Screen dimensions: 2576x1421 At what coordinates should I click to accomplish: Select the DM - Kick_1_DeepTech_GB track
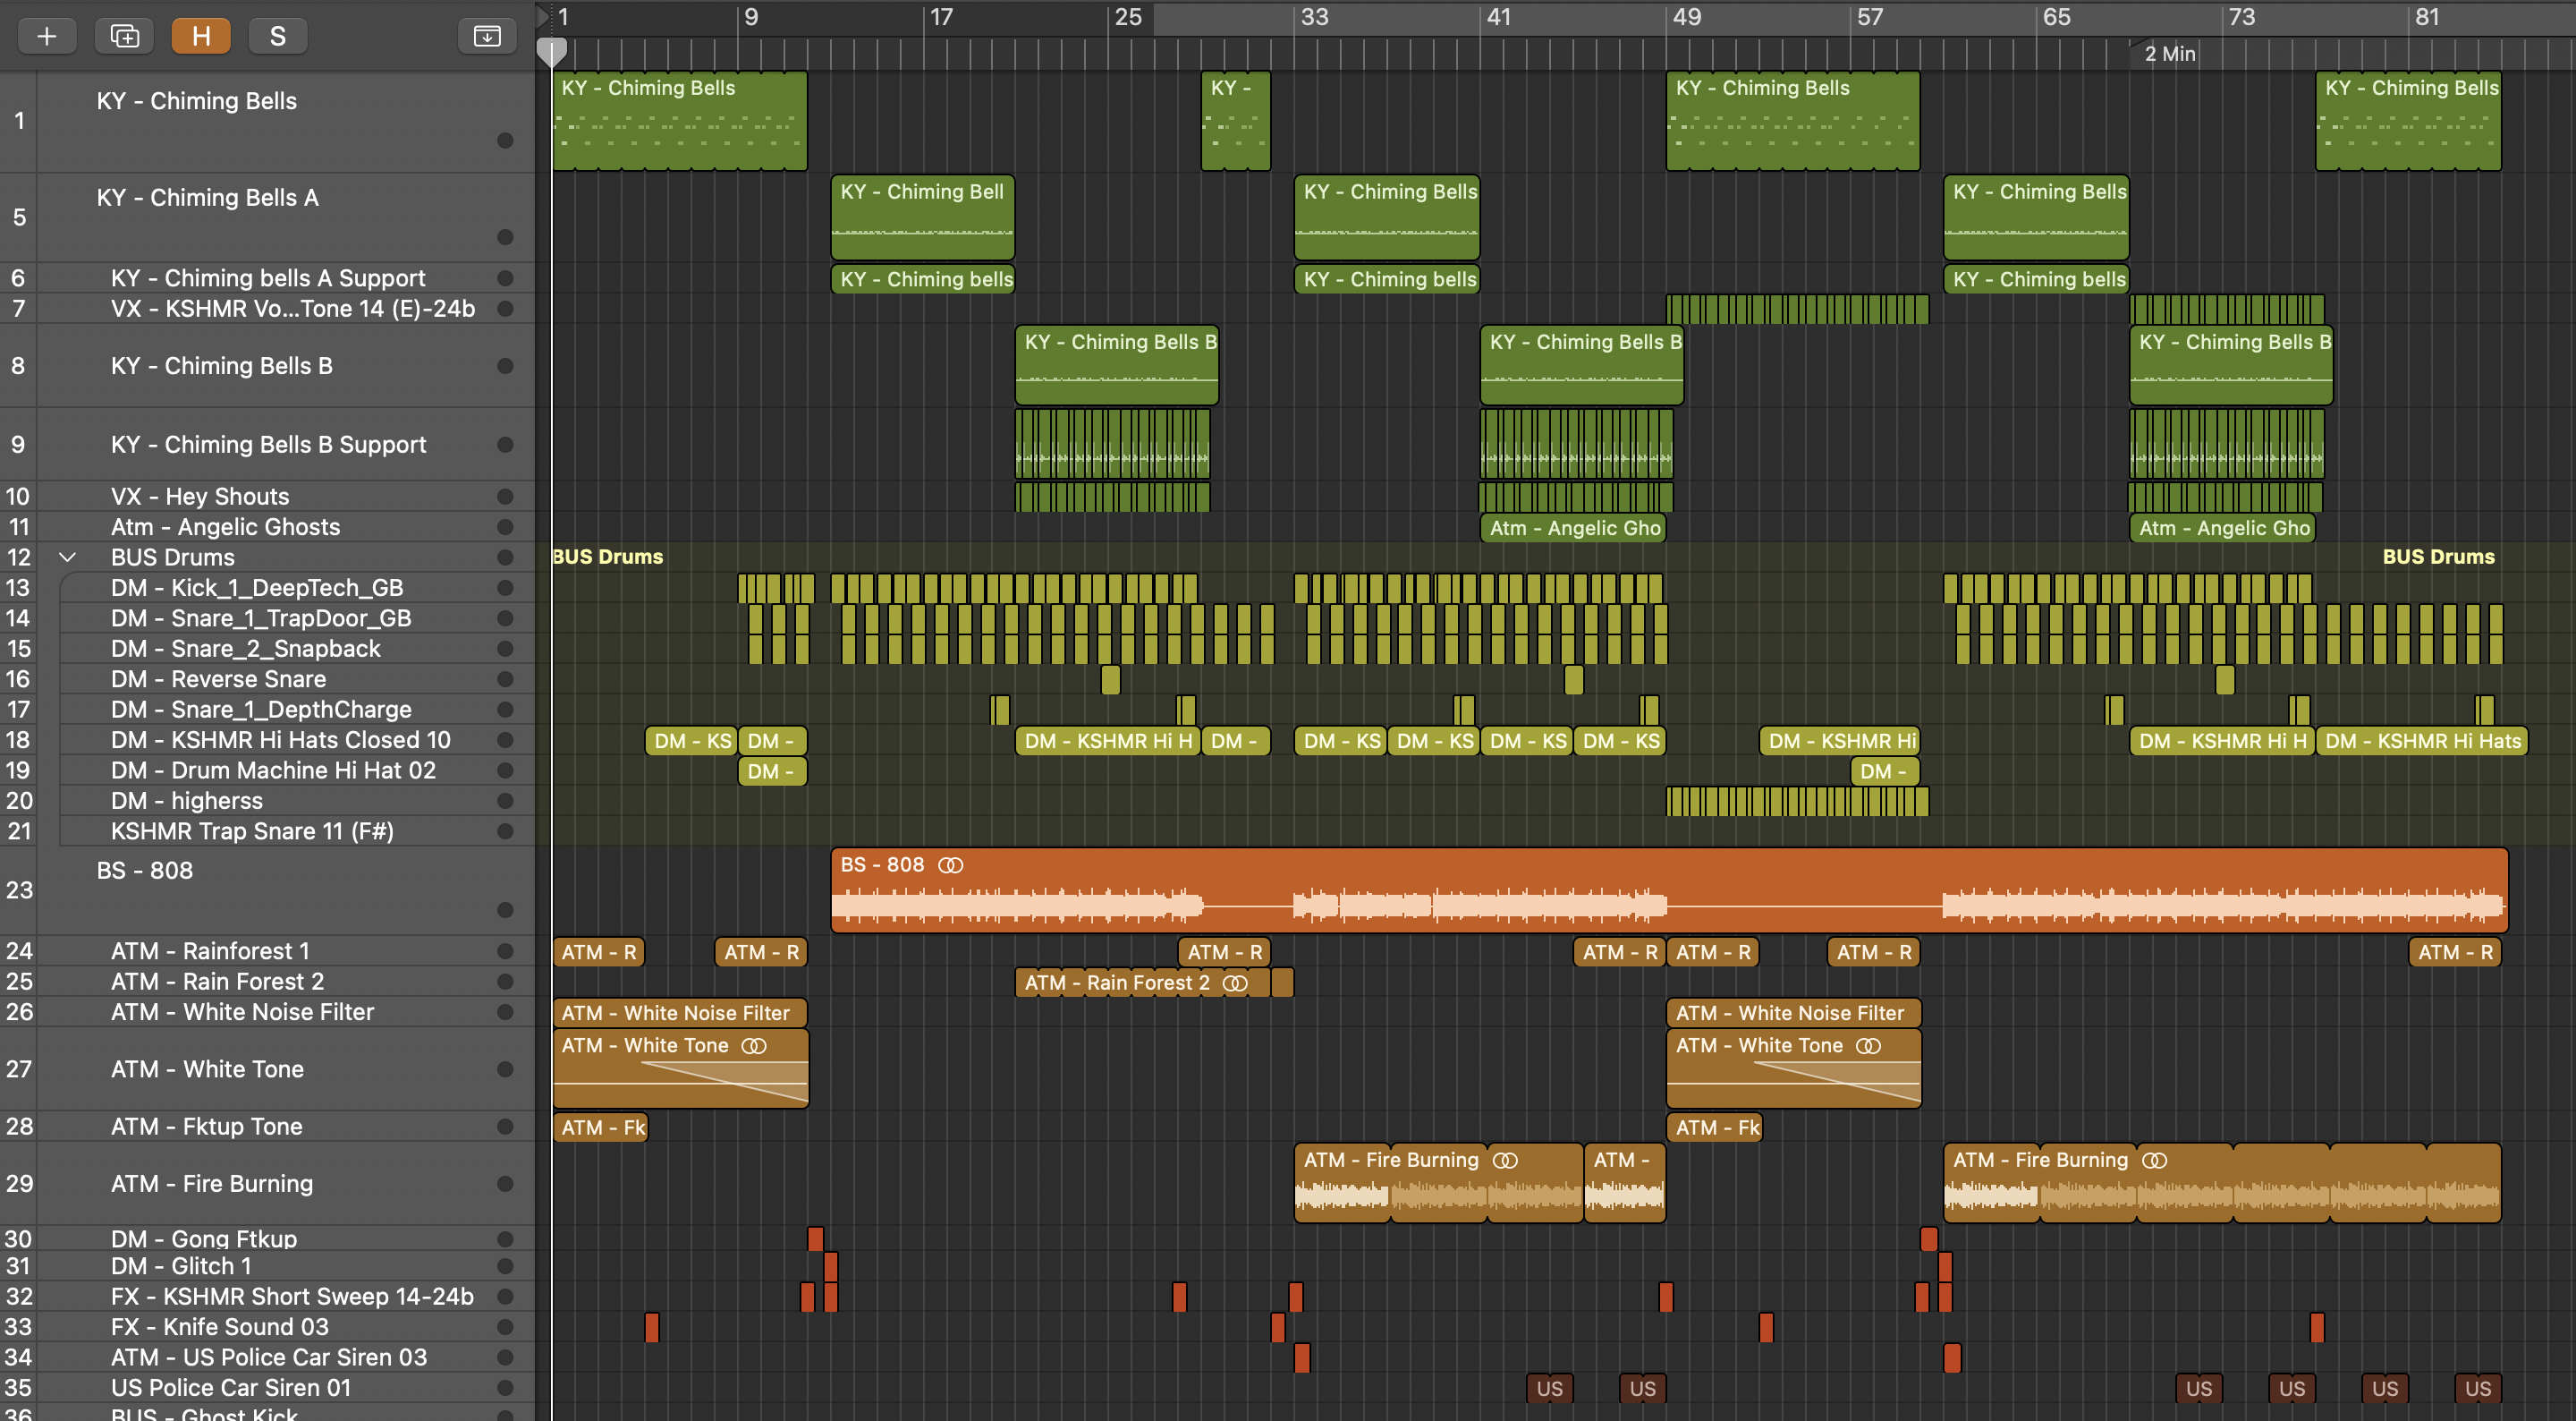click(268, 587)
